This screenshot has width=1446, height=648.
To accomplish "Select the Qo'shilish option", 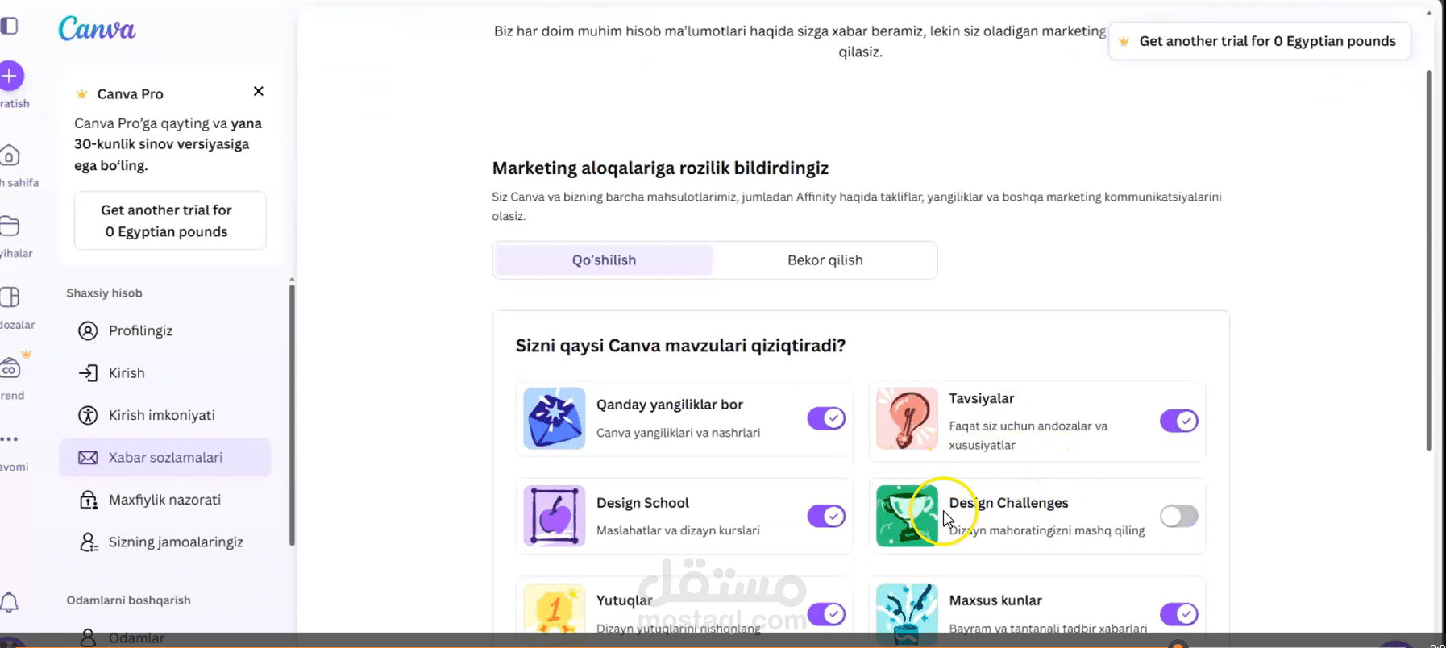I will (604, 260).
